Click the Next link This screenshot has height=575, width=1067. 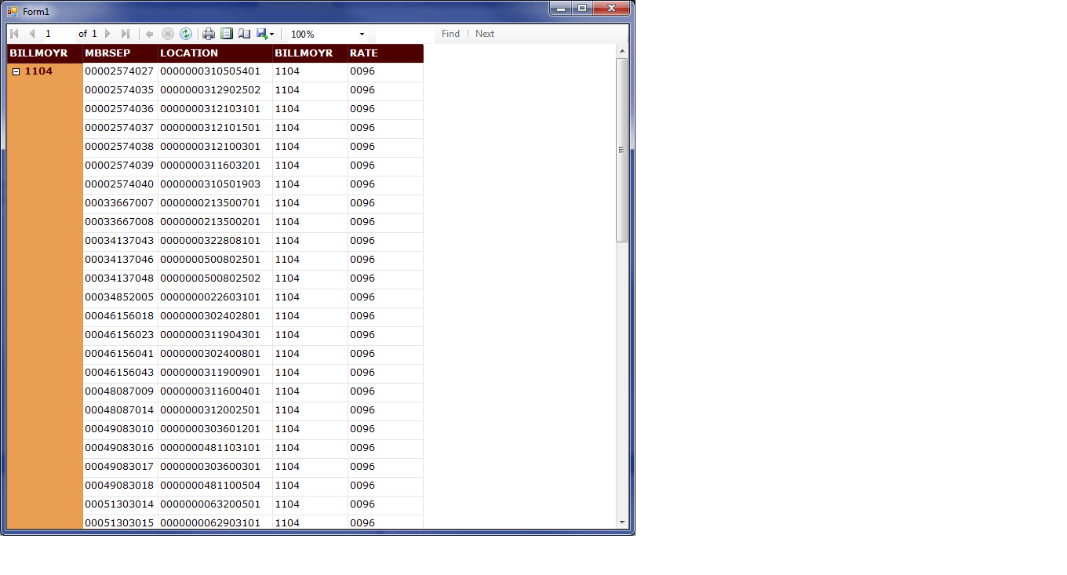coord(485,34)
